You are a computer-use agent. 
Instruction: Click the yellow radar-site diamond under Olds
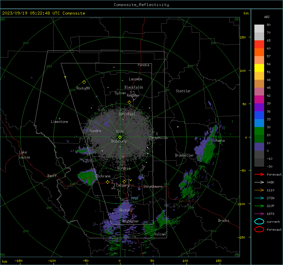click(x=120, y=137)
